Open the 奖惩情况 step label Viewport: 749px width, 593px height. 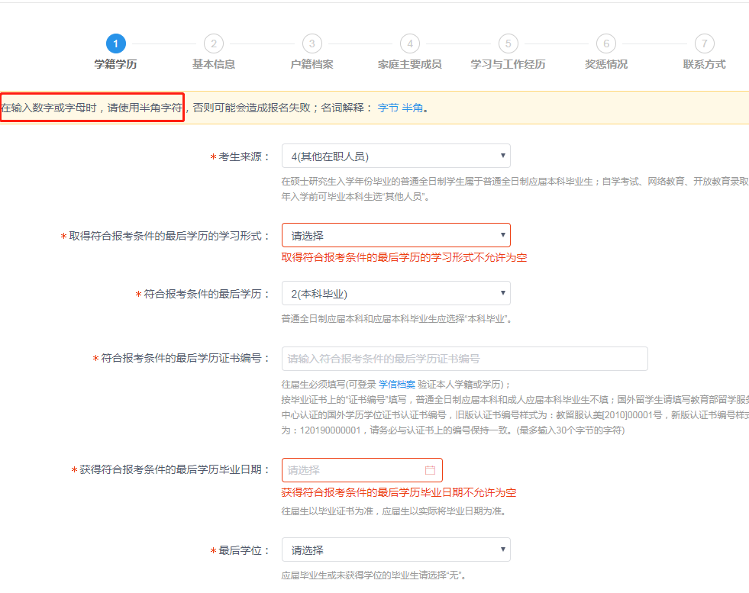point(606,64)
